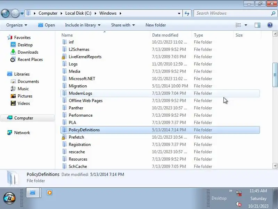Select Favorites in the navigation pane
The height and width of the screenshot is (209, 278).
22,38
